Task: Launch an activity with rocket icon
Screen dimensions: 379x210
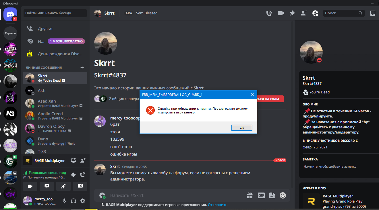Action: point(63,186)
